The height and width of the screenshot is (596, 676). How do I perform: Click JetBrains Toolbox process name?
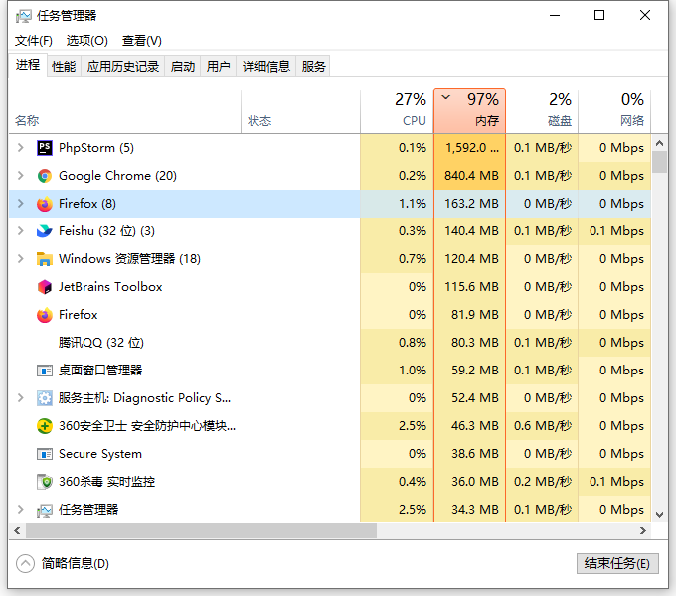110,287
